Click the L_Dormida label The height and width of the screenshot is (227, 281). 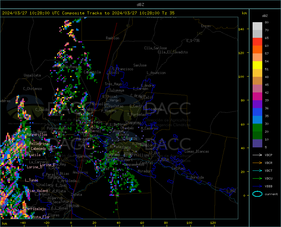[x=195, y=177]
